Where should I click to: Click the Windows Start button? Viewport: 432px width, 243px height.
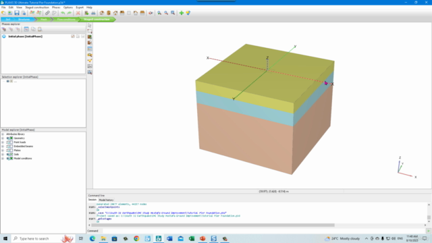5,238
